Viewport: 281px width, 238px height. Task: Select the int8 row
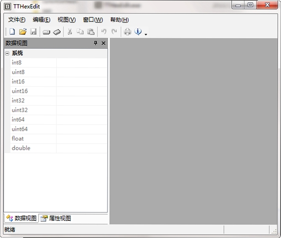click(58, 62)
